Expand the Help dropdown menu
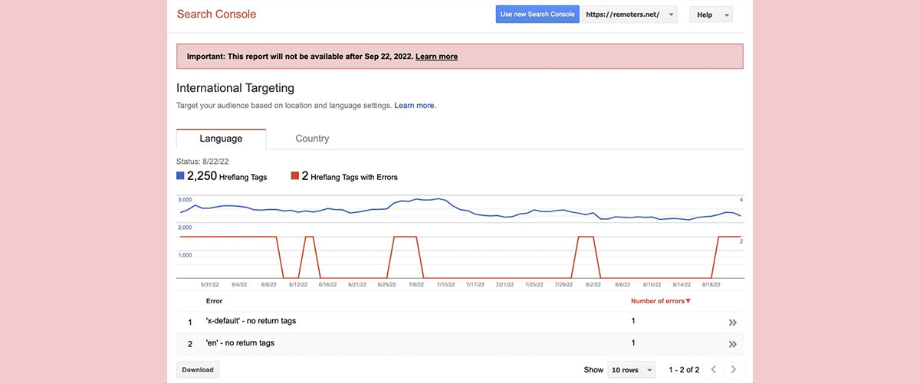 [711, 15]
